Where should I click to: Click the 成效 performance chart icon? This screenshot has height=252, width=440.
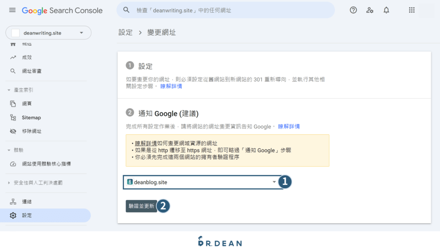point(13,57)
